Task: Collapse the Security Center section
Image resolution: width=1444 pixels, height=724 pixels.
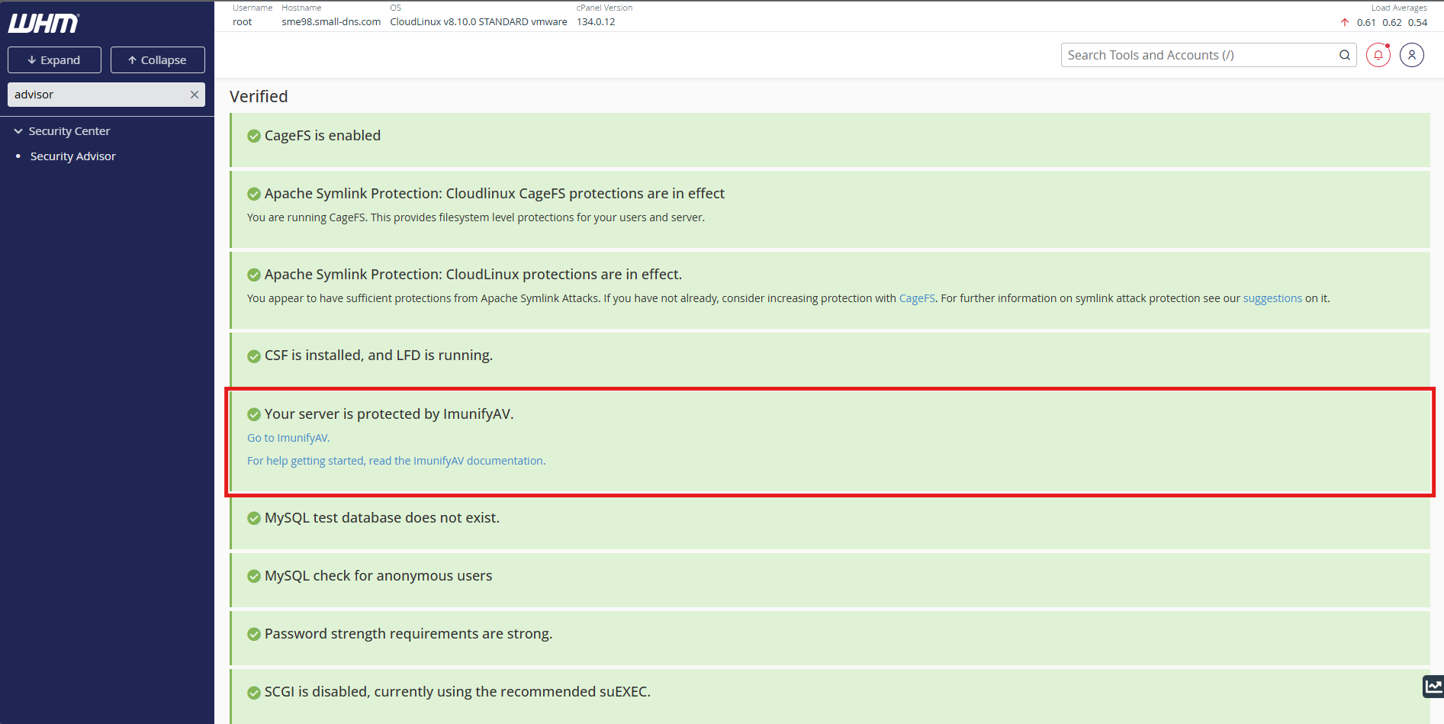Action: (18, 131)
